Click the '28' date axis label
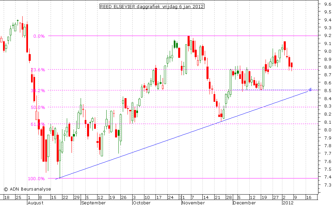The width and height of the screenshot is (332, 205). point(229,198)
